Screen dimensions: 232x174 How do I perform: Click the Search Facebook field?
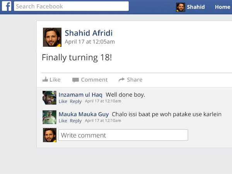click(x=71, y=7)
